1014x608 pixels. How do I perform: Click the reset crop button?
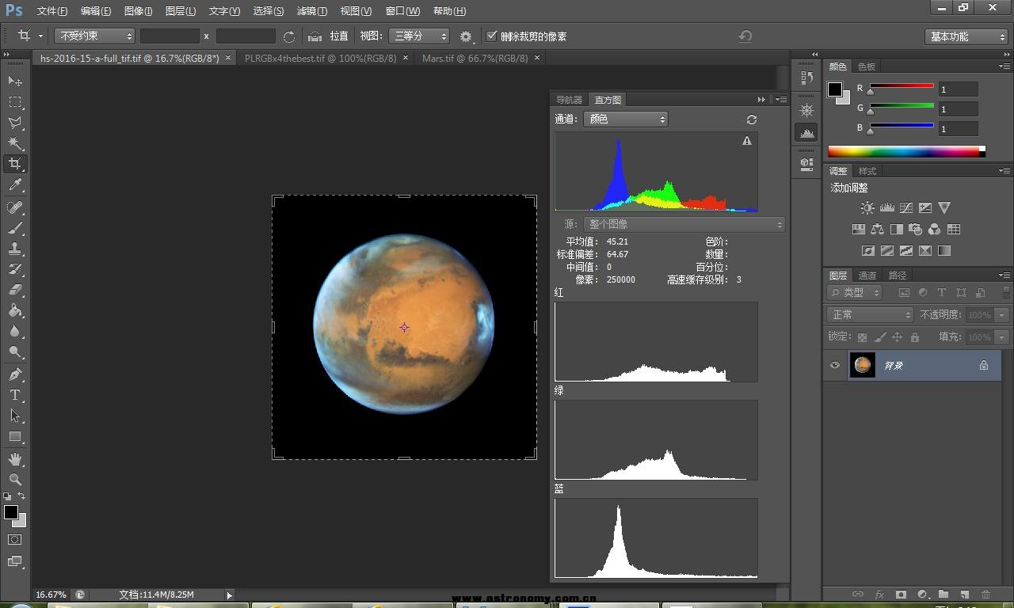click(x=745, y=36)
